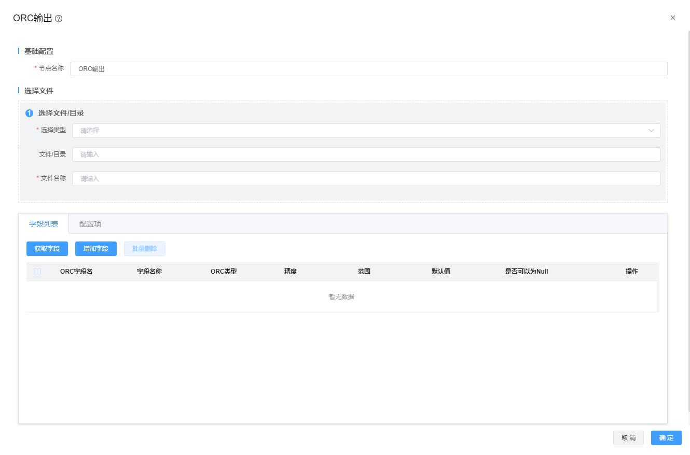
Task: Click the ORC字段名 column header
Action: [x=76, y=272]
